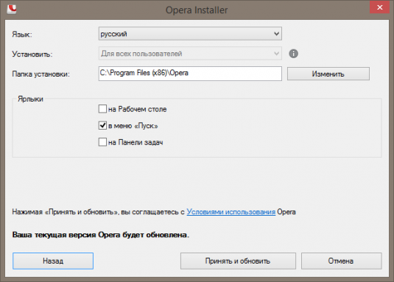Click the Назад button
The width and height of the screenshot is (394, 282).
click(53, 261)
